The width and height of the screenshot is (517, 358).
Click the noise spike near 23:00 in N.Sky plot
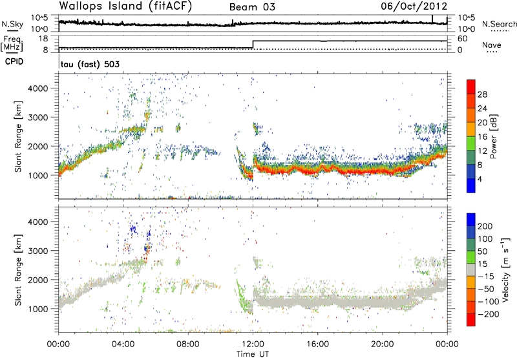(432, 19)
